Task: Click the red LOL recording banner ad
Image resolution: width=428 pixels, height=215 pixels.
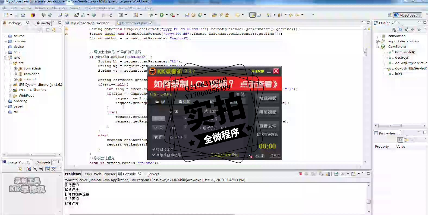Action: coord(215,84)
